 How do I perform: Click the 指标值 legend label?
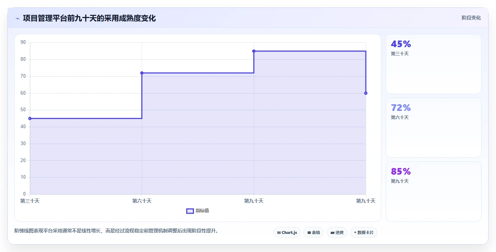pyautogui.click(x=202, y=211)
